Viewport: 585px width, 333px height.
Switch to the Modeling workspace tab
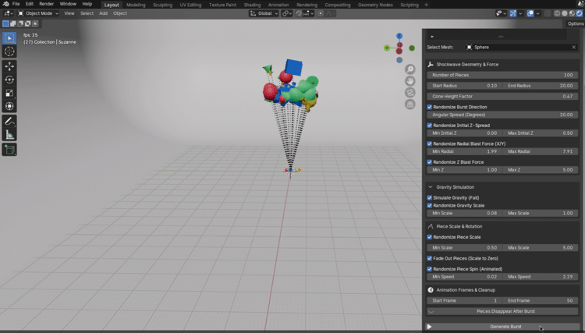pos(136,5)
